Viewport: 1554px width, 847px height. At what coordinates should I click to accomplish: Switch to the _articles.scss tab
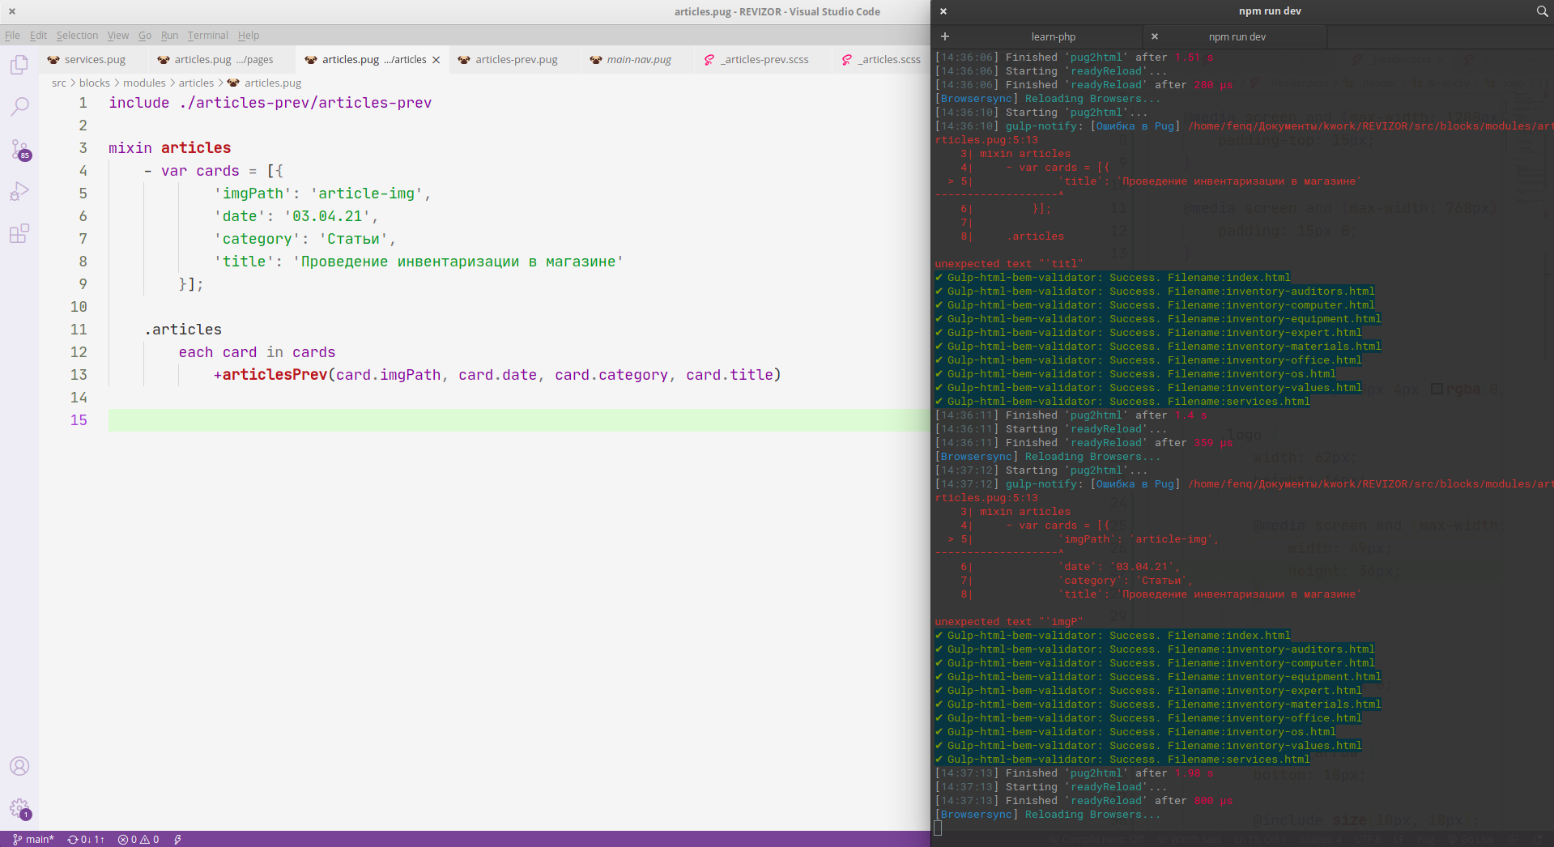(882, 60)
